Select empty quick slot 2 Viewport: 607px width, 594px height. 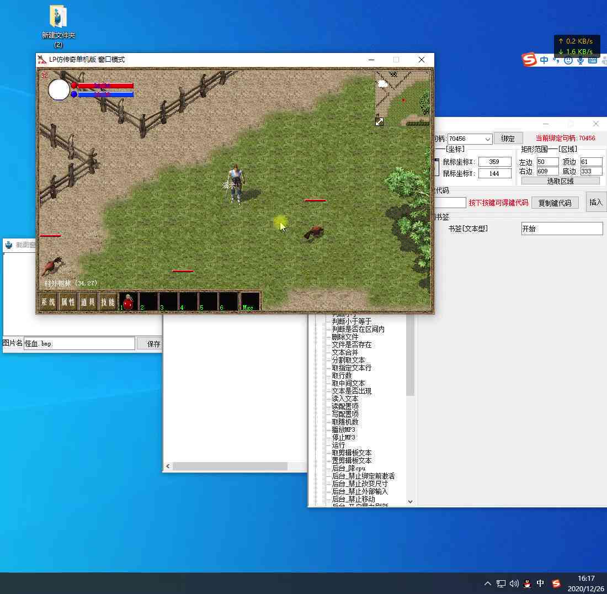(148, 301)
